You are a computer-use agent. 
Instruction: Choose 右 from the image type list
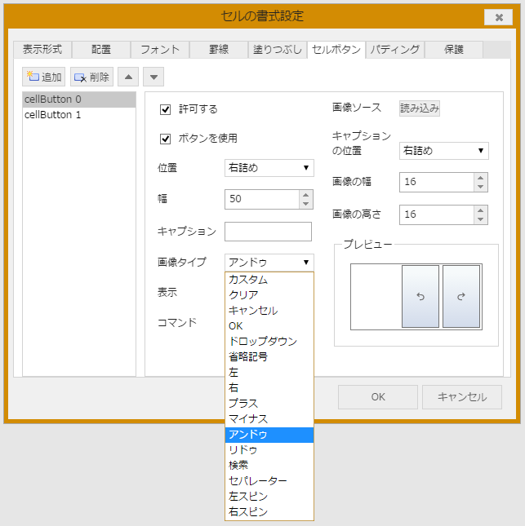[269, 388]
